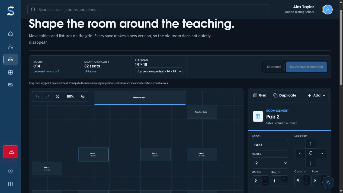
Task: Decrease the Width value
Action: click(x=265, y=184)
